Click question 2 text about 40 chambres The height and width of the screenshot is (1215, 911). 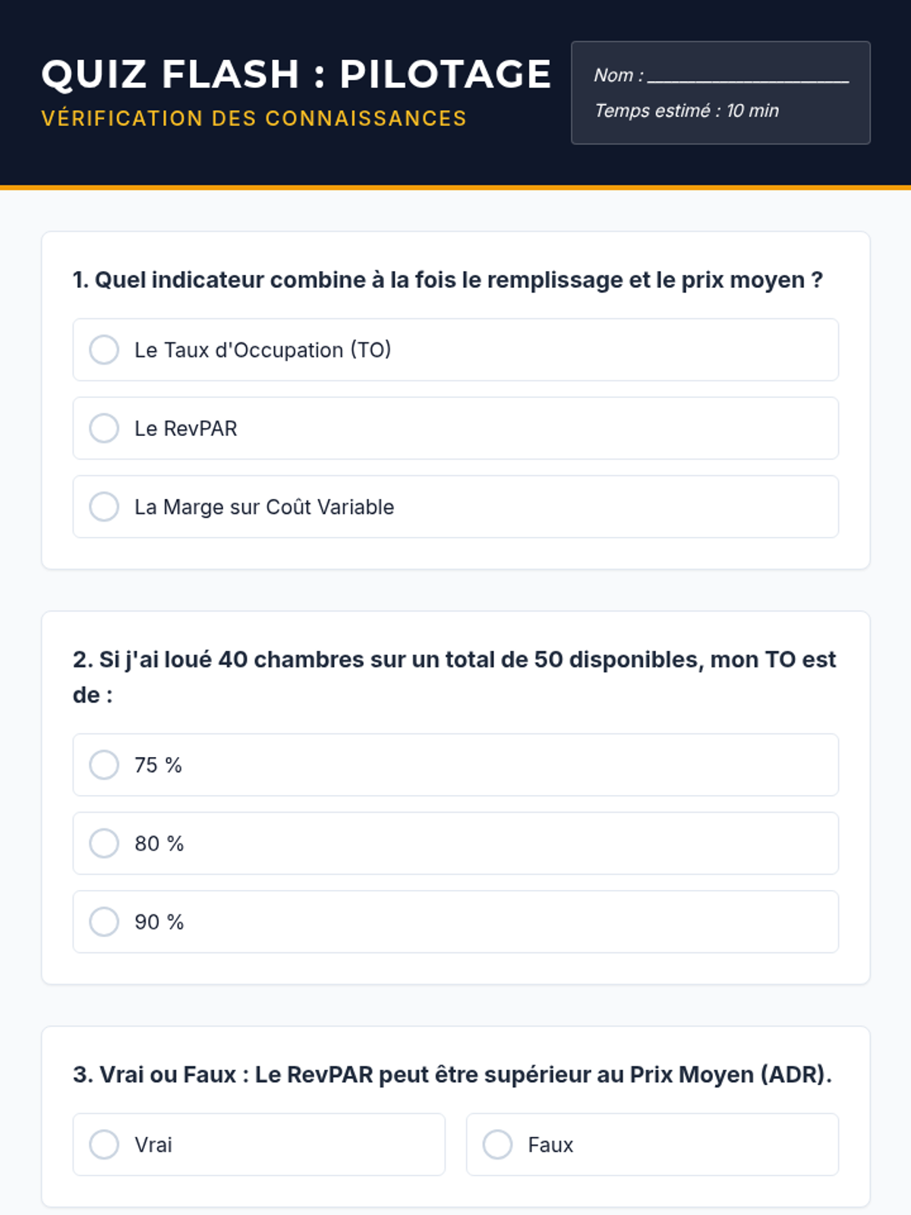454,660
